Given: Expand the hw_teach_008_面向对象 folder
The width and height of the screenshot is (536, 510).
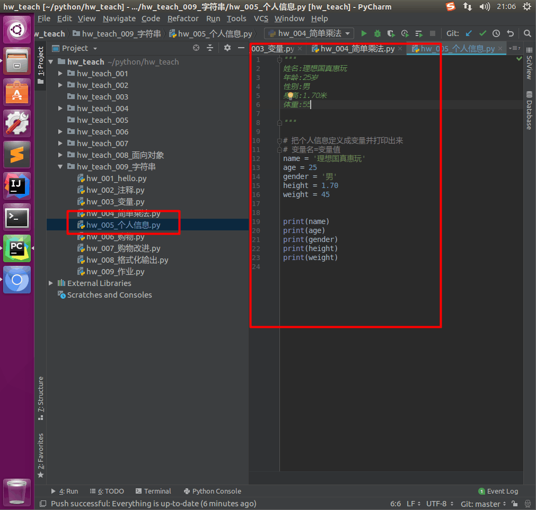Looking at the screenshot, I should [x=60, y=155].
